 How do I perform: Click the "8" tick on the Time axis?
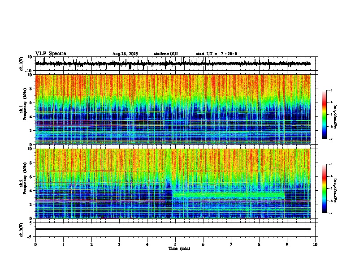[x=259, y=244]
